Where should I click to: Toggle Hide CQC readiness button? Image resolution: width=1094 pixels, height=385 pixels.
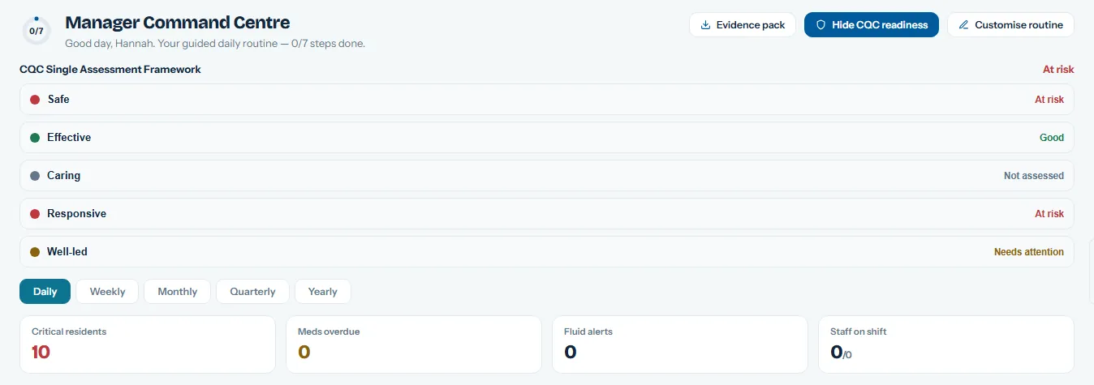coord(872,25)
